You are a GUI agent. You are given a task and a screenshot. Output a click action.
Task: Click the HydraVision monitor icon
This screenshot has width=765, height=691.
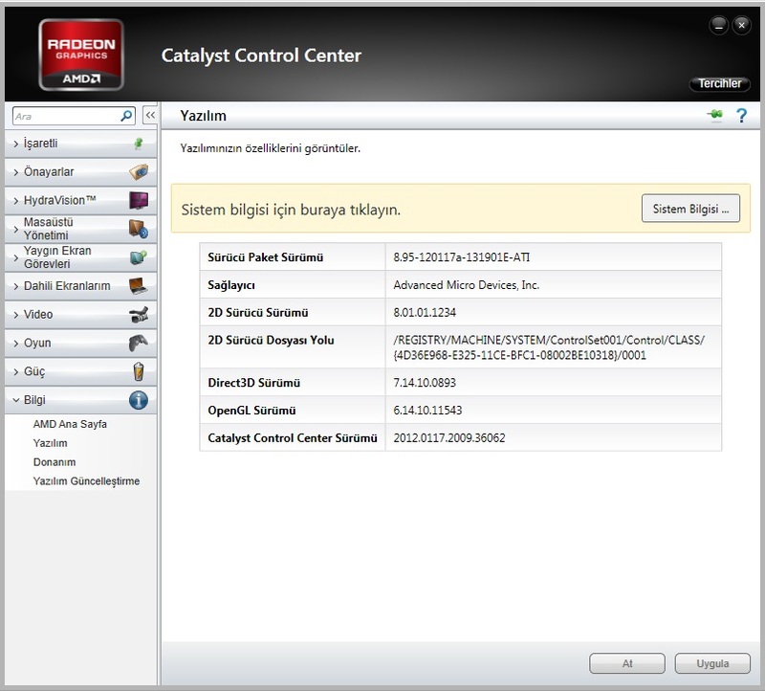click(x=139, y=200)
